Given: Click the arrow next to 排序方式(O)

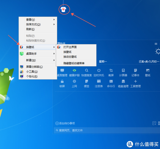Looking at the screenshot, I should (x=54, y=24).
